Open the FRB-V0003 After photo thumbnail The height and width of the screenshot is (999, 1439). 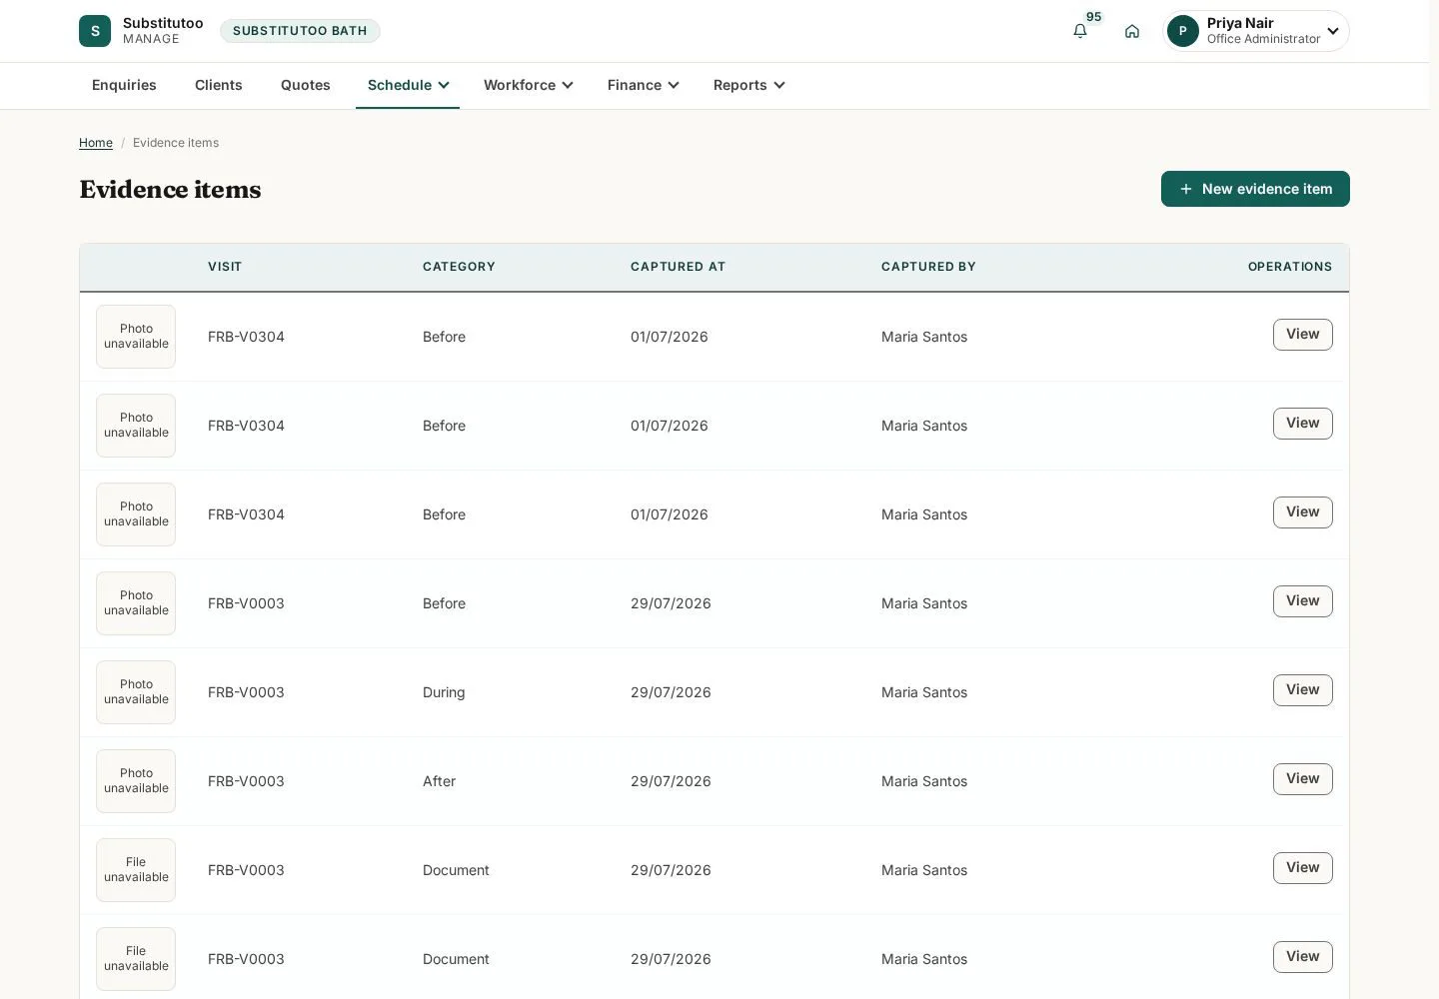click(136, 781)
